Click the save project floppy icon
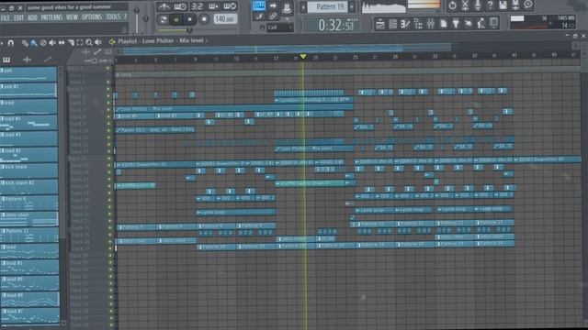This screenshot has height=330, width=588. [x=503, y=5]
